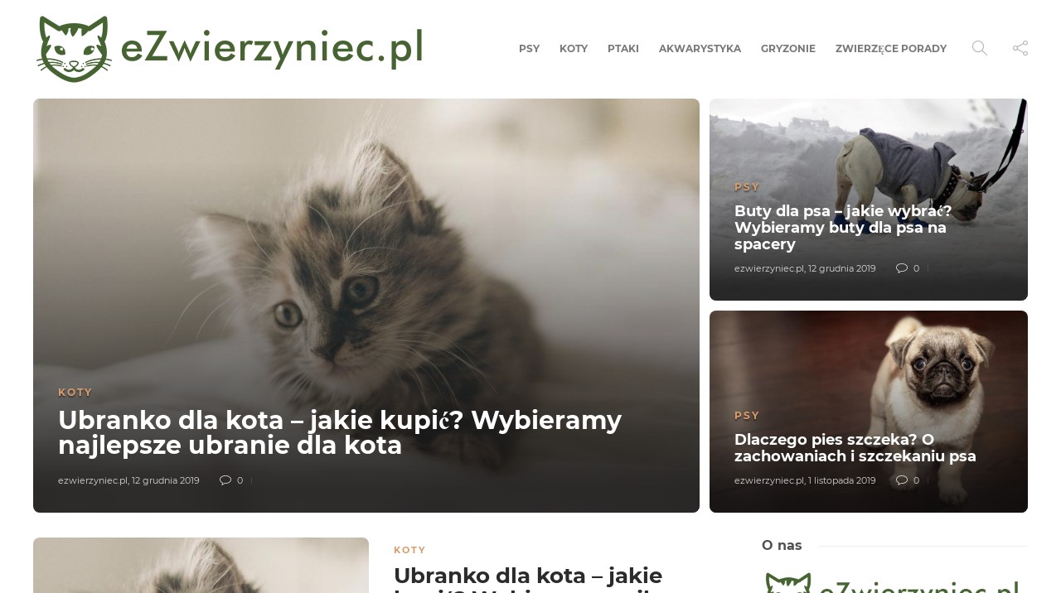Click comment icon on dog boots article

pos(902,268)
